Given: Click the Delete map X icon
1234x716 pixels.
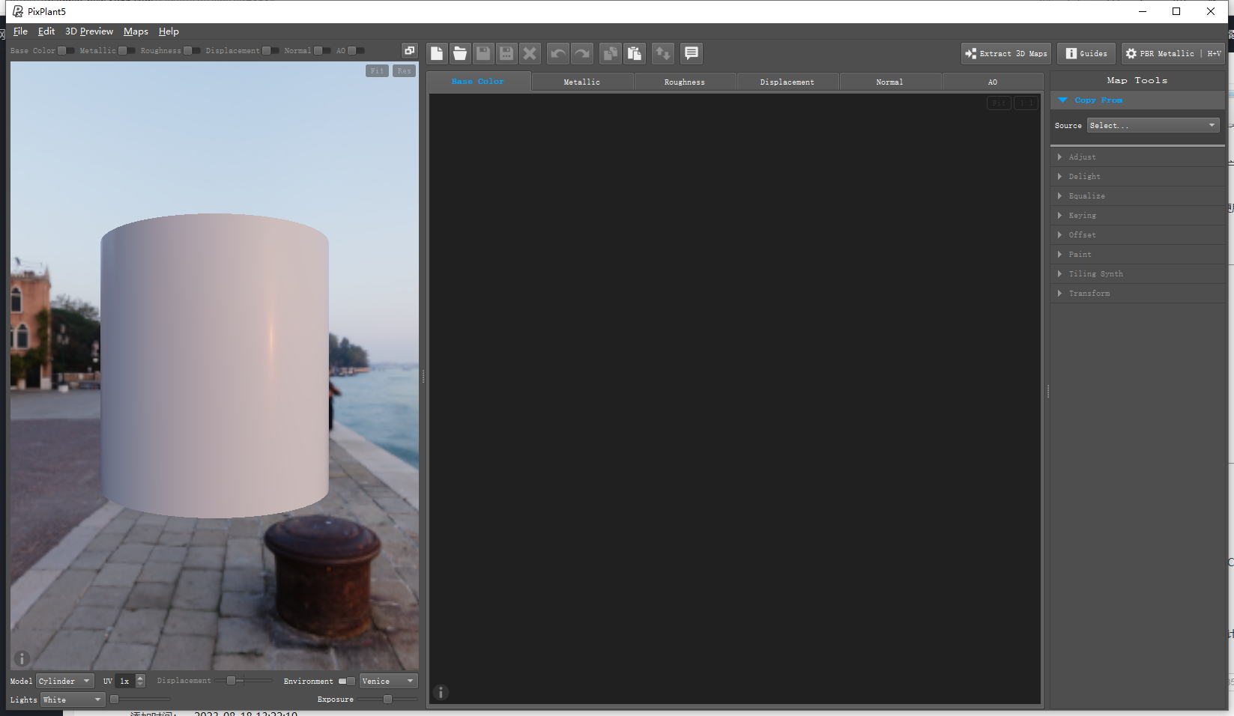Looking at the screenshot, I should (530, 53).
